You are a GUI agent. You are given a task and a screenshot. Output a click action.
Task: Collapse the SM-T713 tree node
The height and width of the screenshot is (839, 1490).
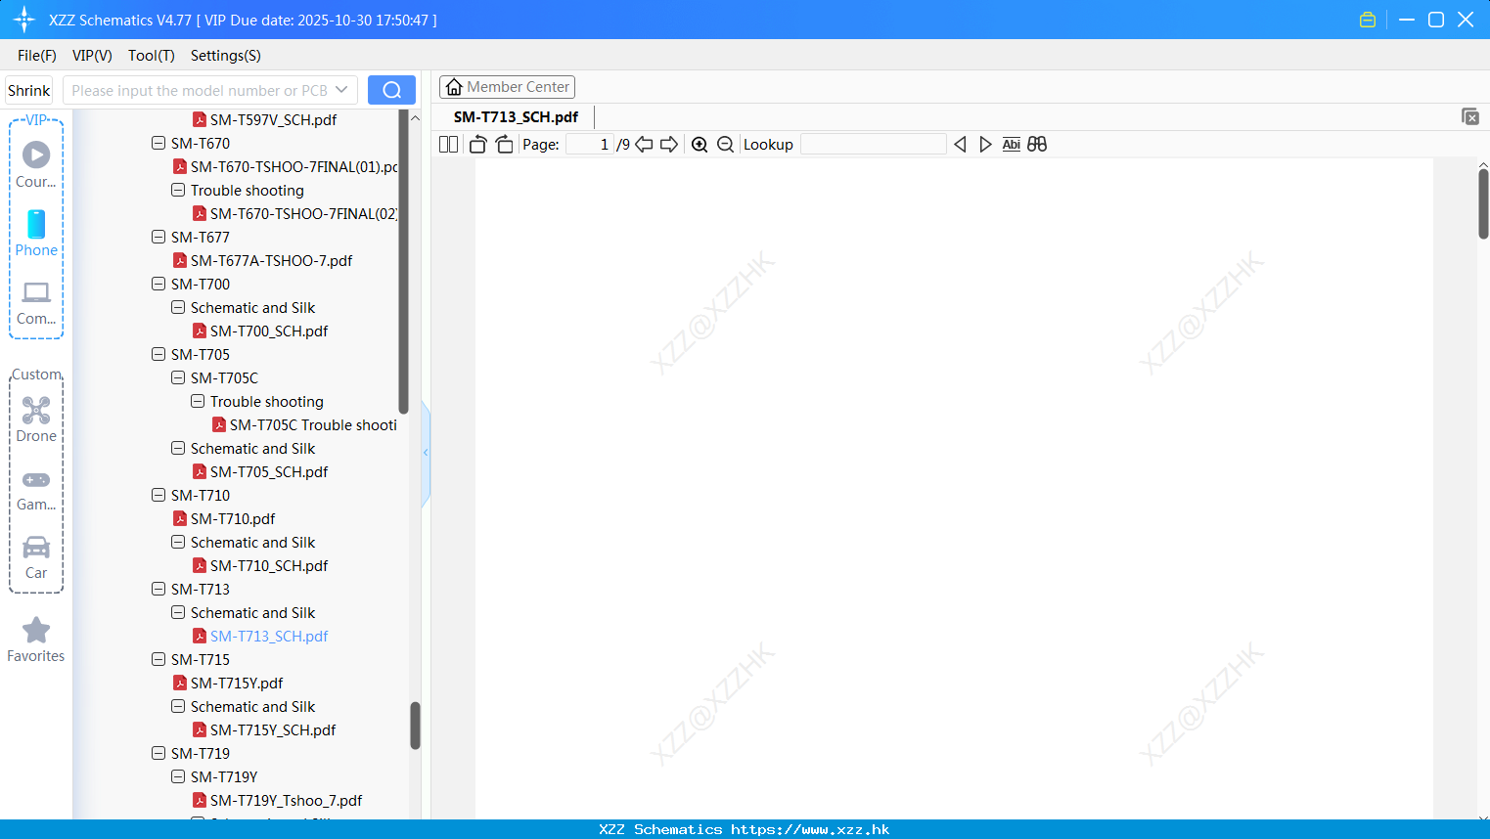[x=158, y=589]
